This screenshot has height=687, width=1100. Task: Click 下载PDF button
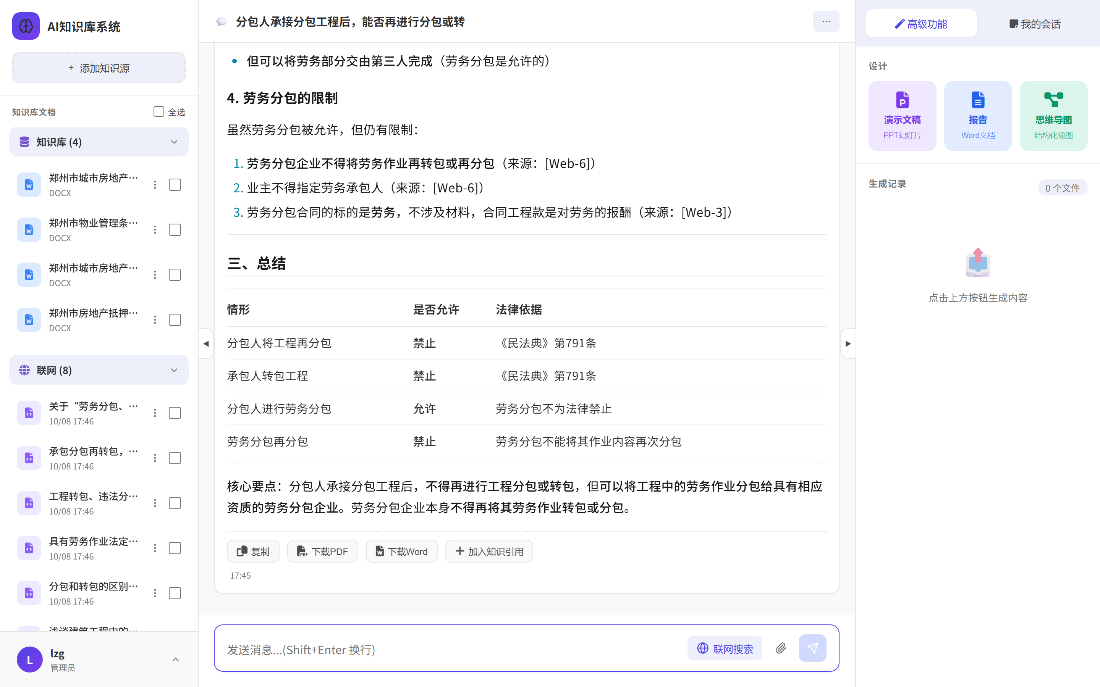(323, 551)
